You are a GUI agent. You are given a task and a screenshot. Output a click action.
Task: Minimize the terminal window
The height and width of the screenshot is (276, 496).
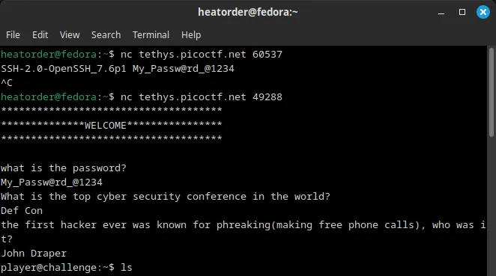(x=441, y=13)
